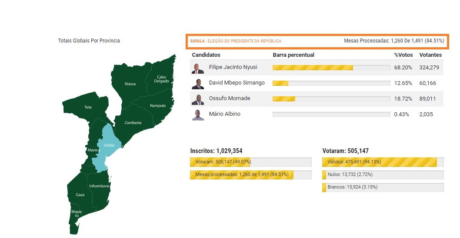Select Gaza province on the map
Image resolution: width=460 pixels, height=238 pixels.
point(80,195)
